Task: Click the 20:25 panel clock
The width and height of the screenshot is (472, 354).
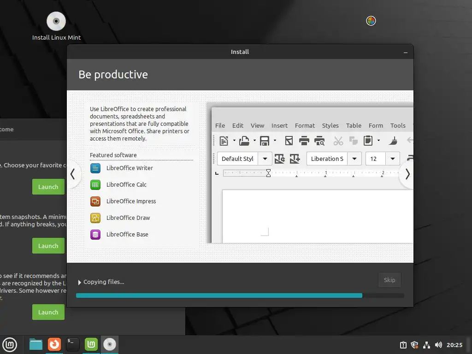Action: point(454,345)
